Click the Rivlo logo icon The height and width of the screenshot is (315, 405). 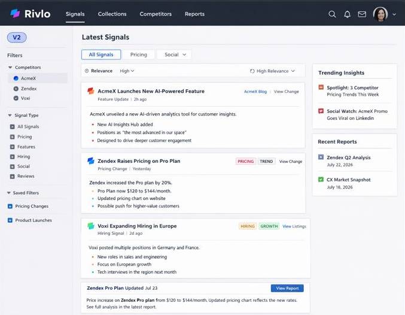15,14
